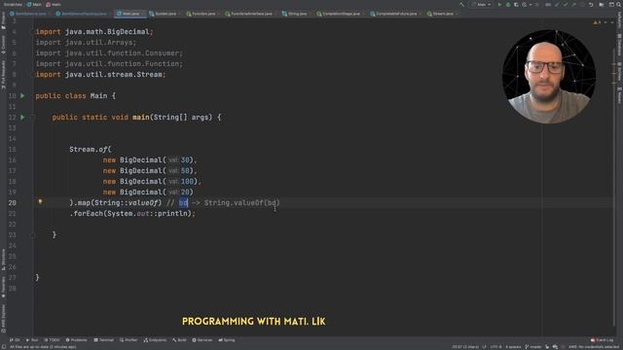Viewport: 623px width, 350px height.
Task: Click 'import java.math.BigDecimal;' line
Action: pos(94,32)
